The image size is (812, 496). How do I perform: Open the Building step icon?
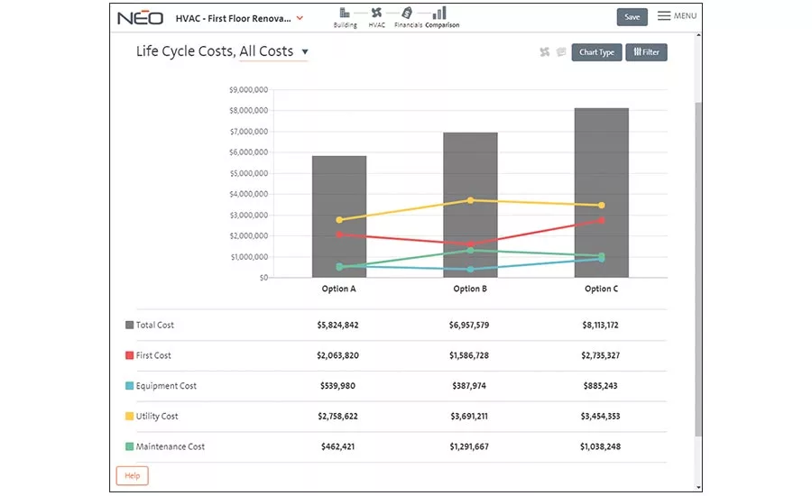(345, 14)
